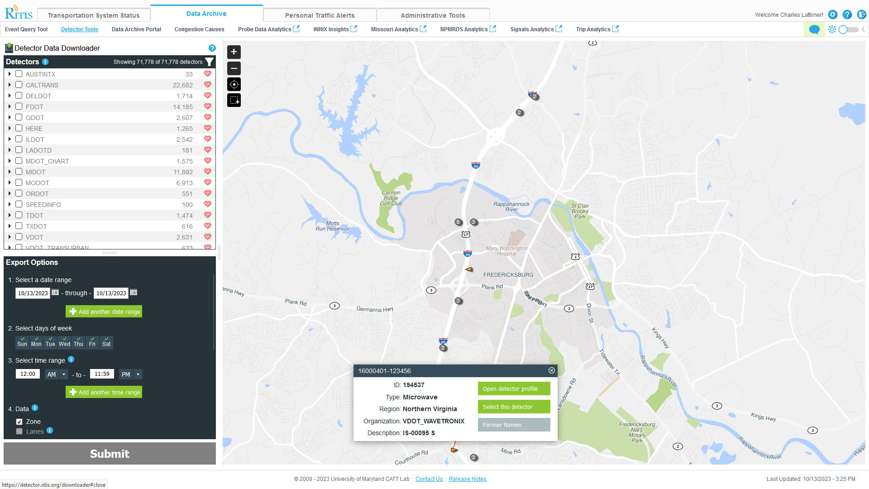Screen dimensions: 869x489
Task: Uncheck the Zone data checkbox
Action: coord(19,422)
